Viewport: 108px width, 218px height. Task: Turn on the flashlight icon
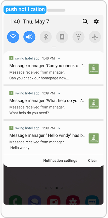pos(78,37)
